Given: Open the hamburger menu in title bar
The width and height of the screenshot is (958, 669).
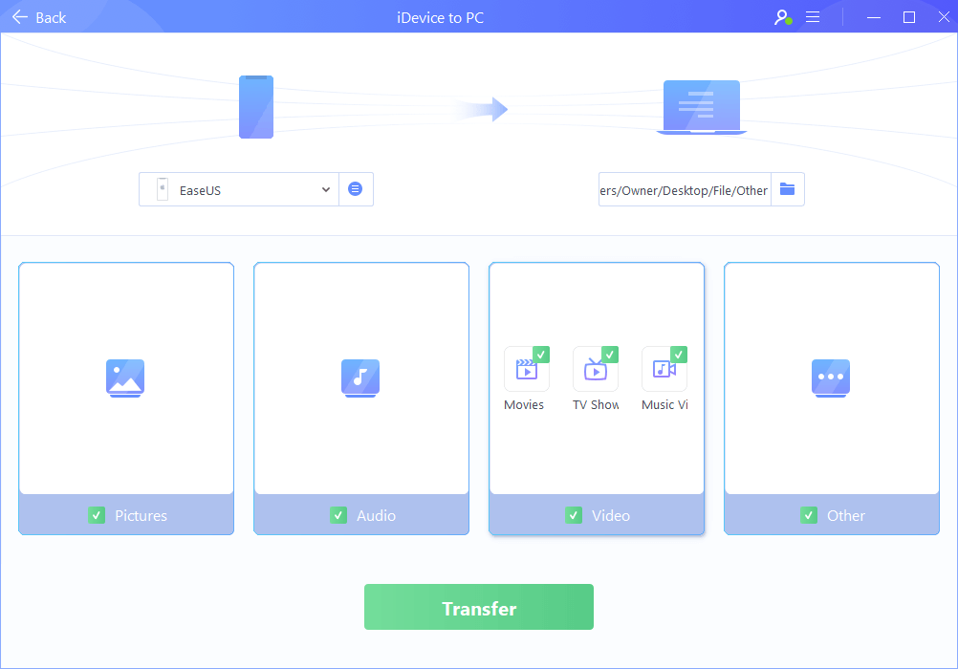Looking at the screenshot, I should pyautogui.click(x=813, y=17).
